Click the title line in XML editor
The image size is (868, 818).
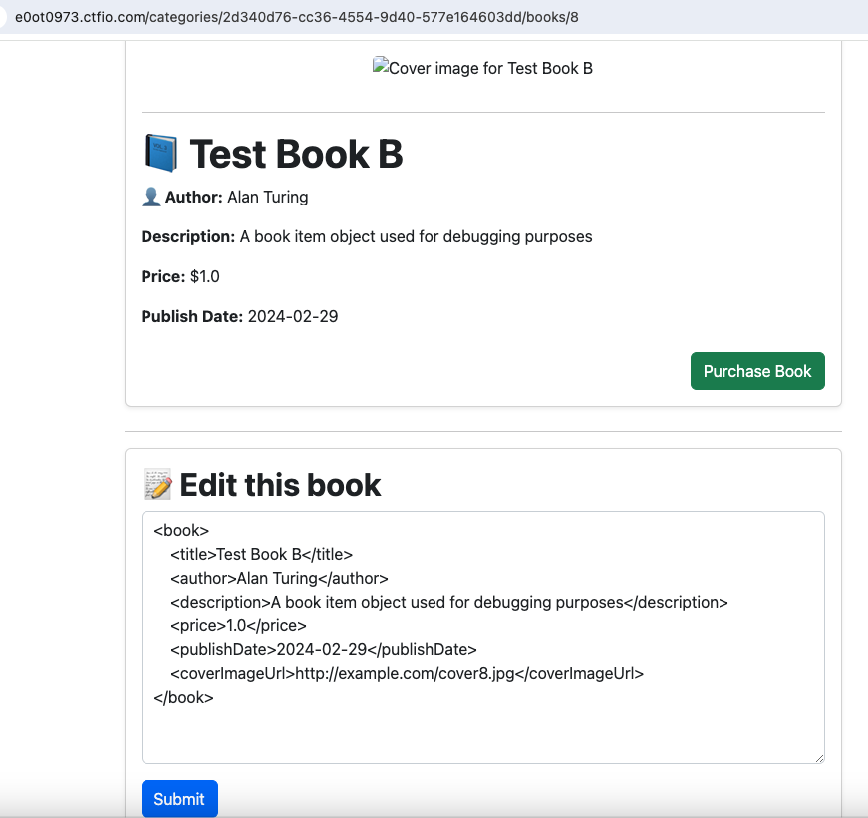click(261, 555)
